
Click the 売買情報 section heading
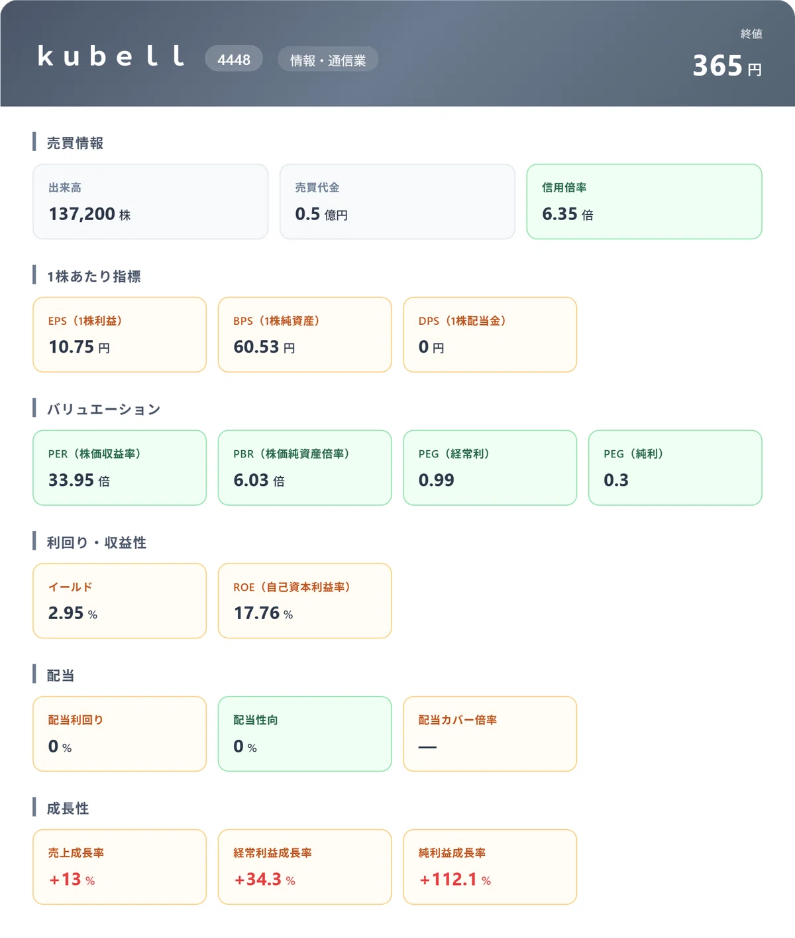coord(75,143)
